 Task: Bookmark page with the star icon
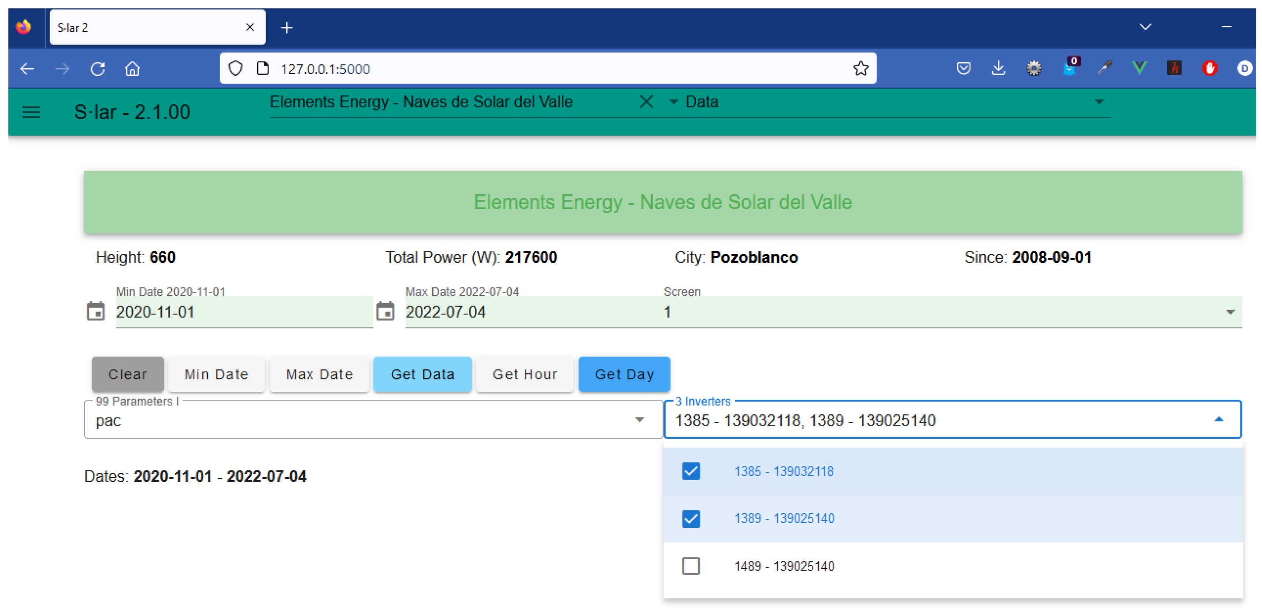tap(860, 68)
